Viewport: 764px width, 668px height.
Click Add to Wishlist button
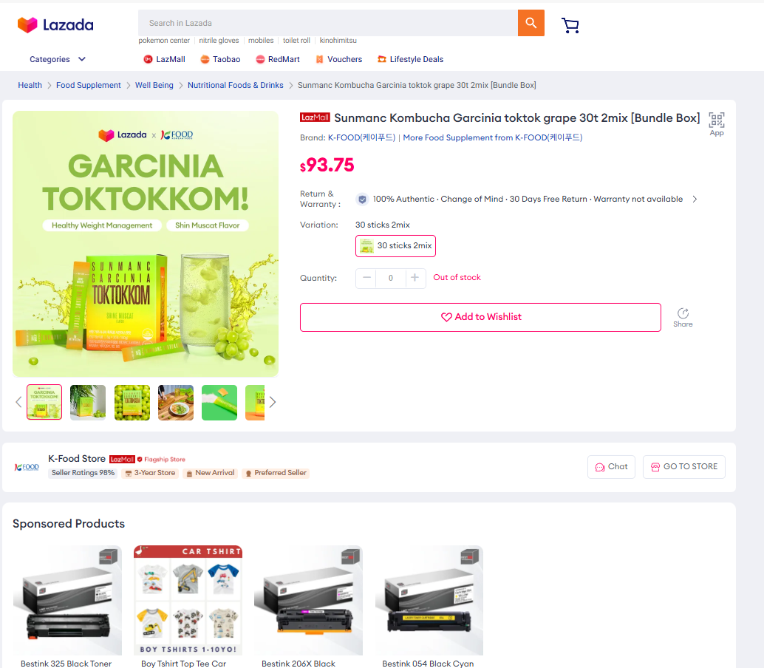coord(480,317)
